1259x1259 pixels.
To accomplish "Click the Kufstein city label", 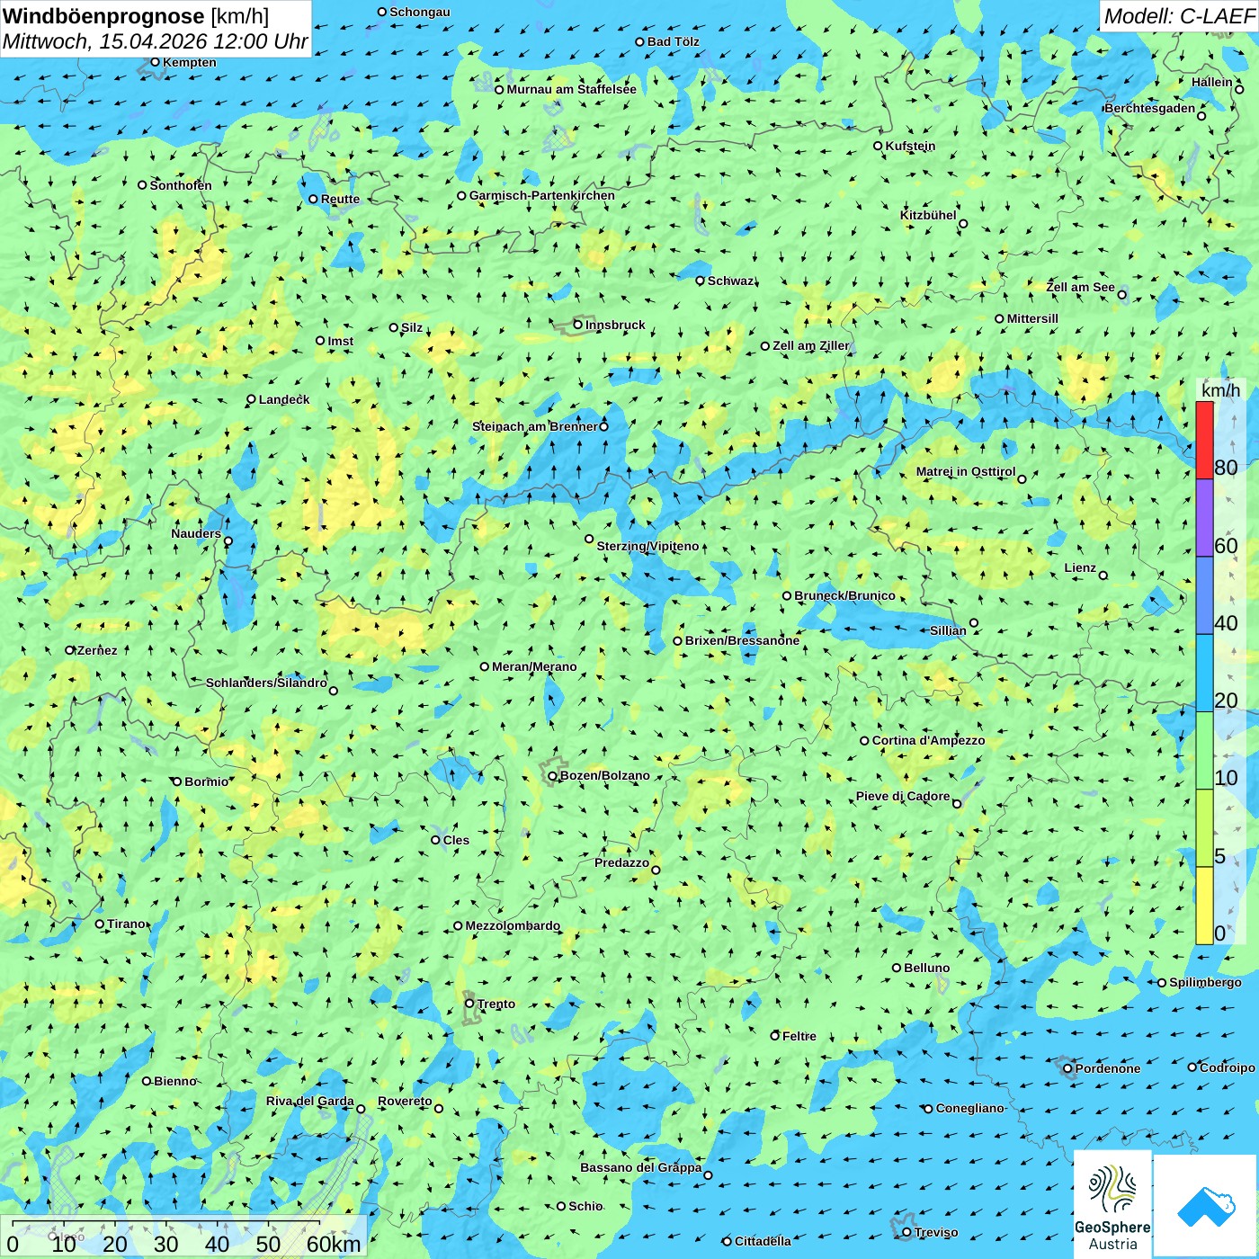I will (x=910, y=146).
